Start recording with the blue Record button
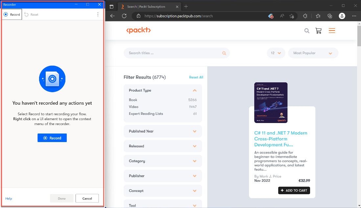This screenshot has height=208, width=361. pyautogui.click(x=52, y=138)
